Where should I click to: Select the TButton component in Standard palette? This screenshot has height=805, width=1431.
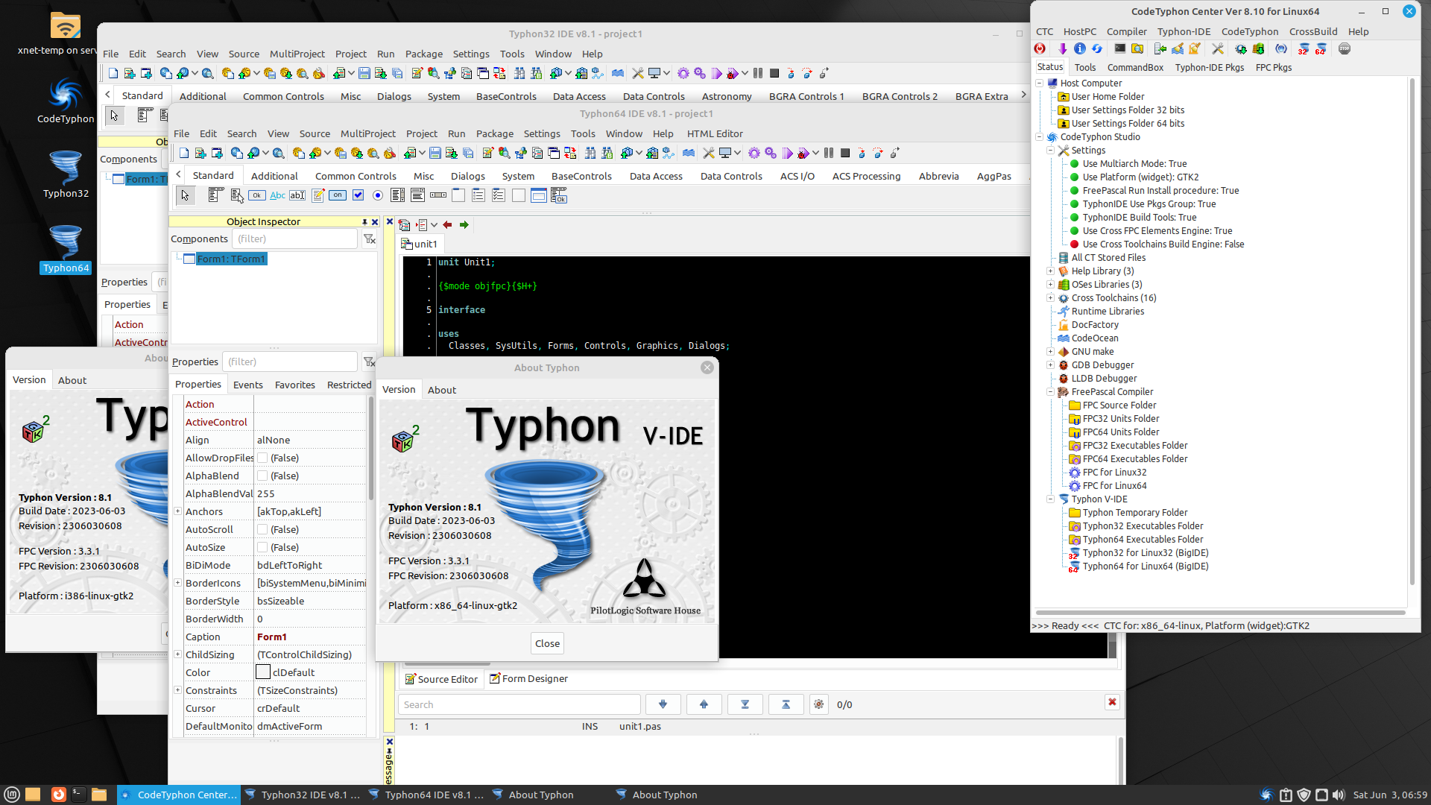[x=257, y=195]
